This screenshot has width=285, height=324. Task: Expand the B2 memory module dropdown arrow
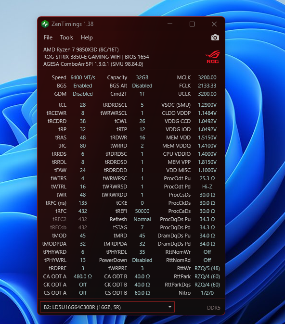pyautogui.click(x=170, y=307)
